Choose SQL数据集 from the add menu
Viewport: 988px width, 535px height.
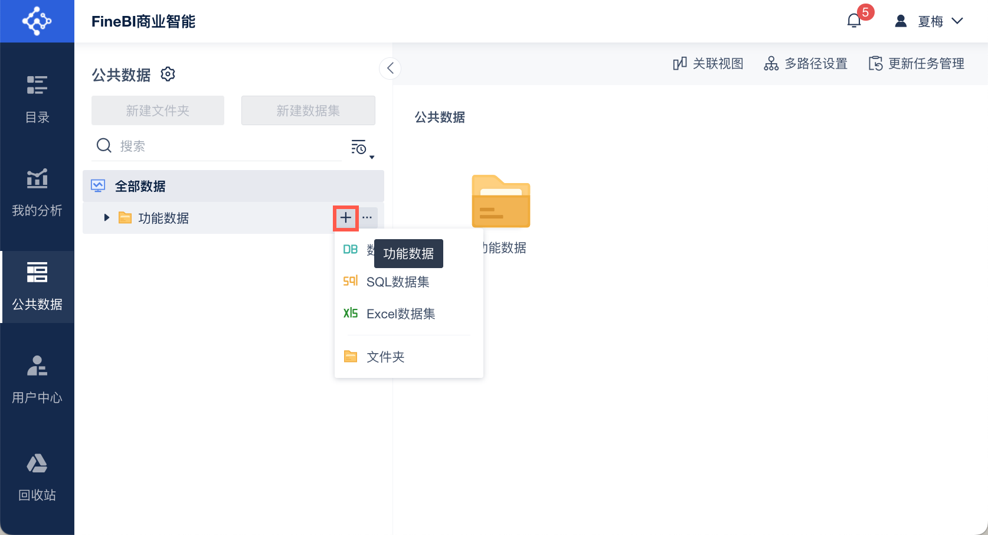[398, 282]
